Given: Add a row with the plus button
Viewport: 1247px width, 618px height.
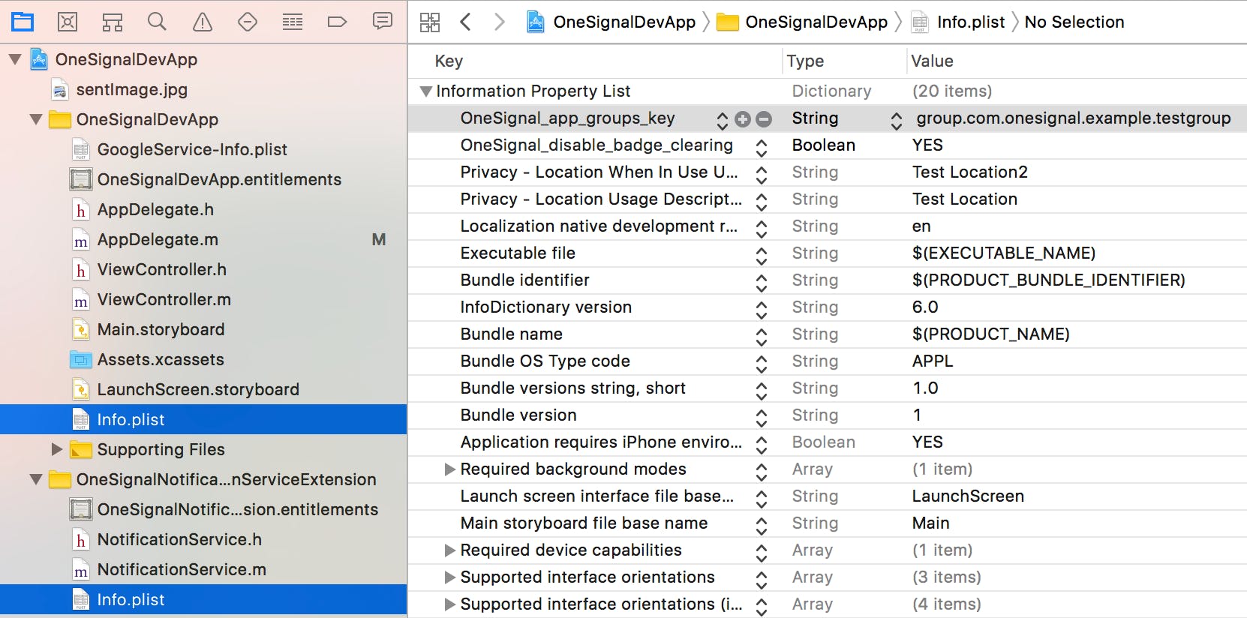Looking at the screenshot, I should [743, 118].
